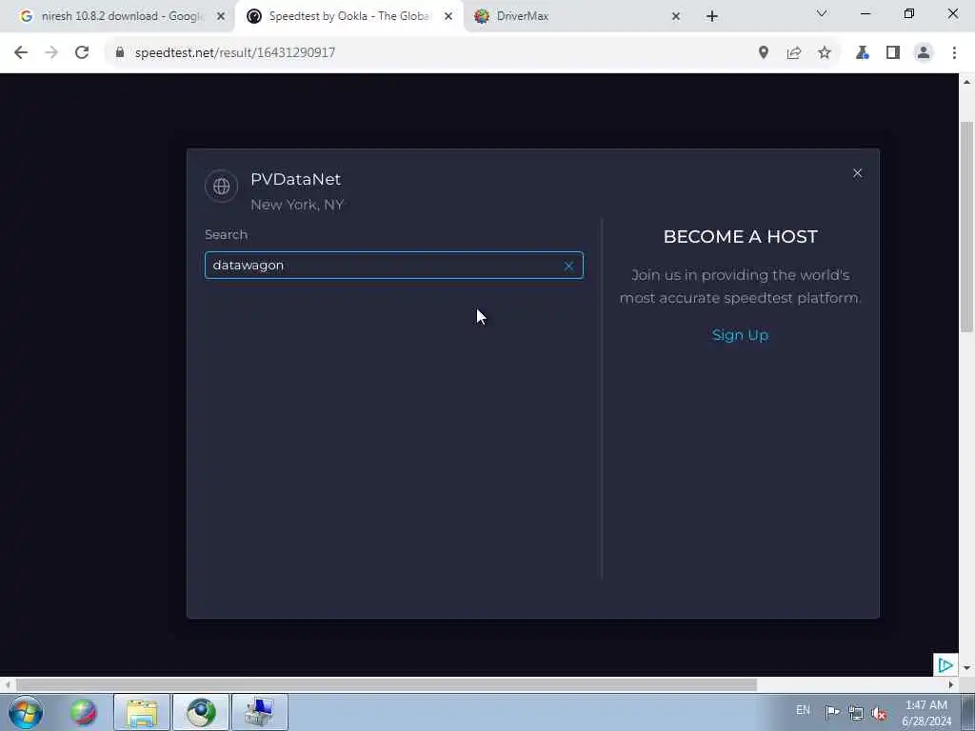Open the colorful sphere taskbar app
This screenshot has width=975, height=731.
pyautogui.click(x=84, y=712)
